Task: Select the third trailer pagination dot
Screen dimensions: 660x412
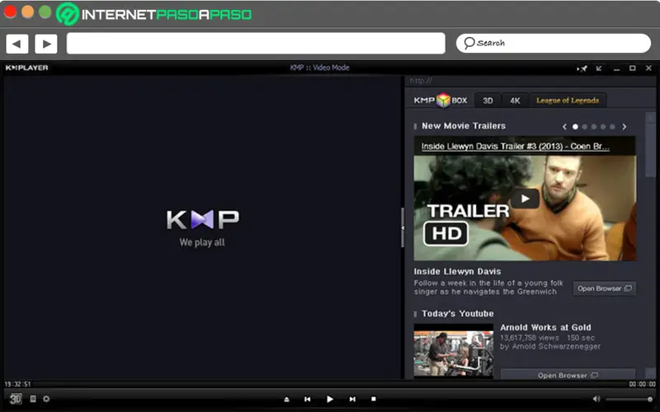Action: click(x=593, y=127)
